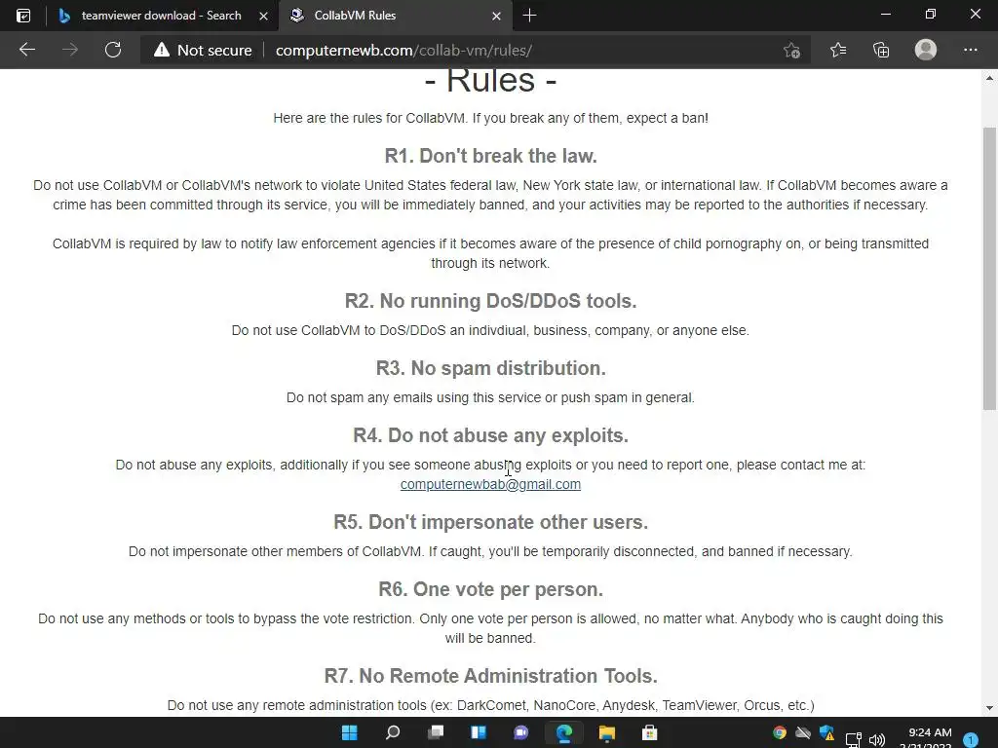
Task: Click the R1. Don't break the law heading
Action: click(490, 156)
